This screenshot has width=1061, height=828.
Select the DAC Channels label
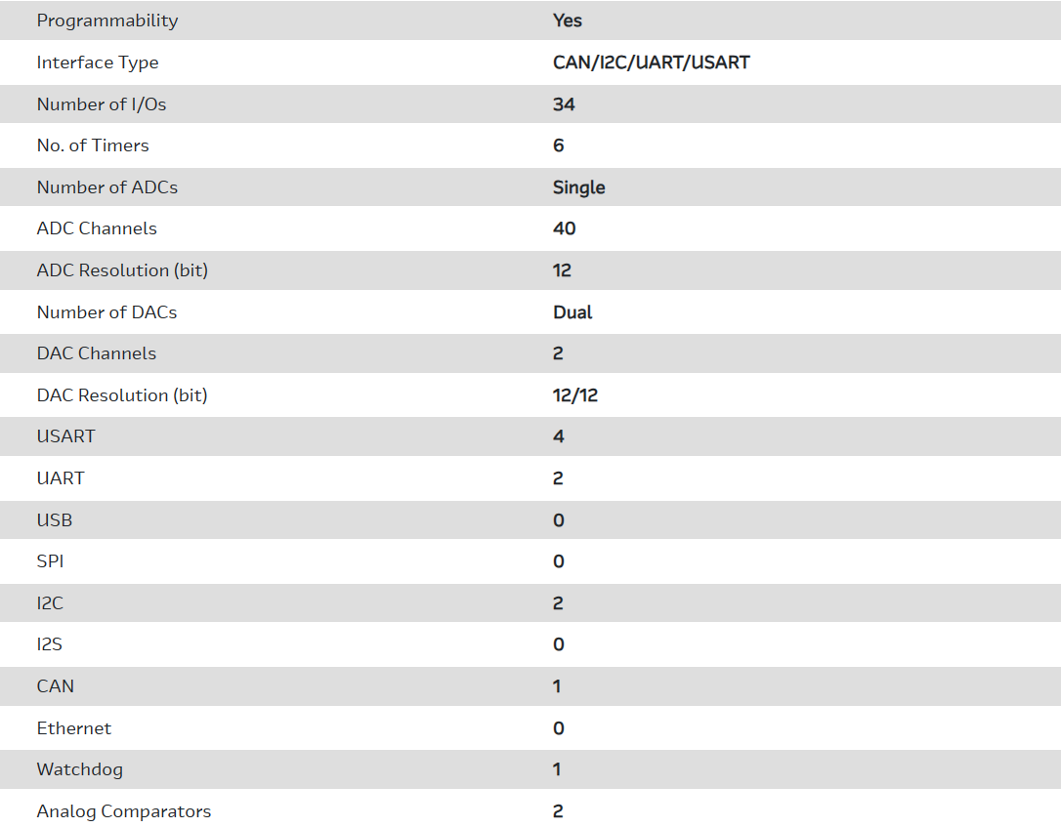97,353
